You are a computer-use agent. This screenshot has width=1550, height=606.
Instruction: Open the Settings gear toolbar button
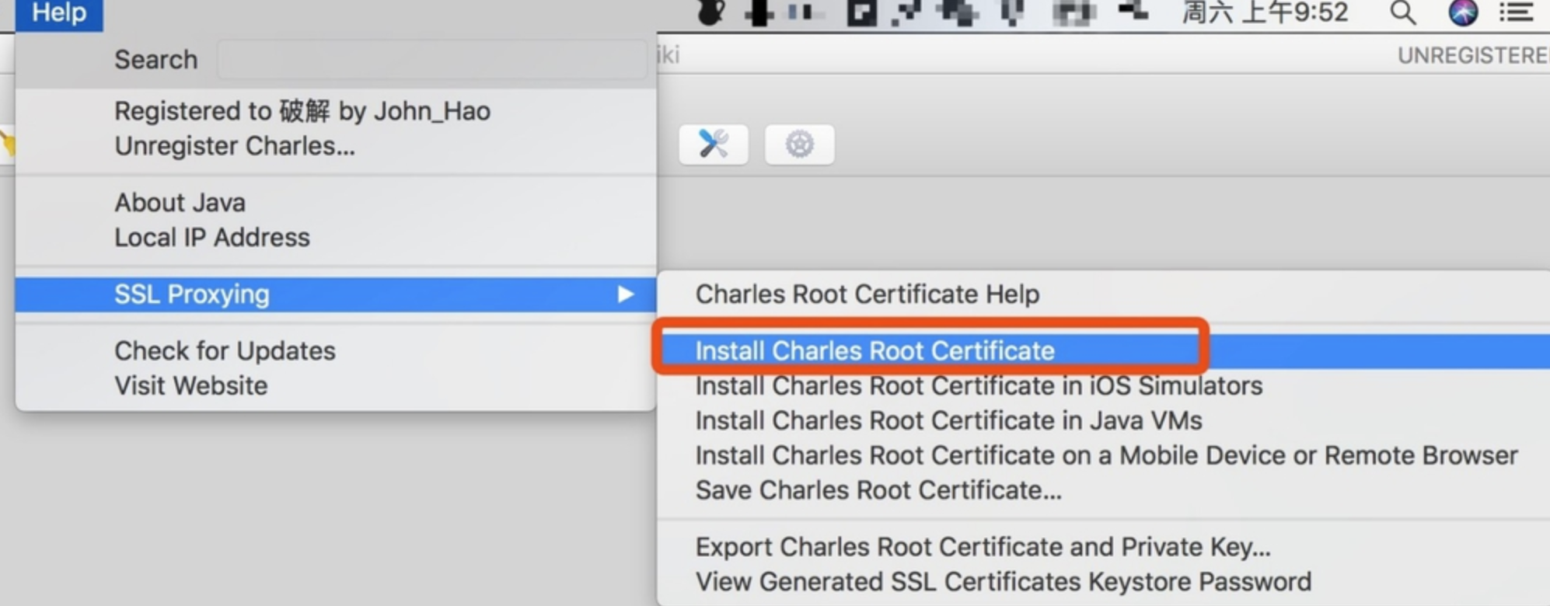799,145
